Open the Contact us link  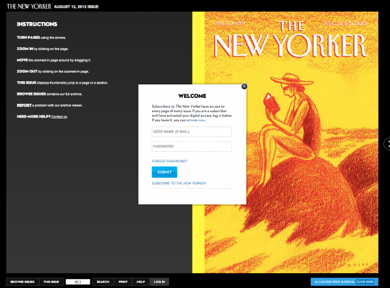coord(59,117)
